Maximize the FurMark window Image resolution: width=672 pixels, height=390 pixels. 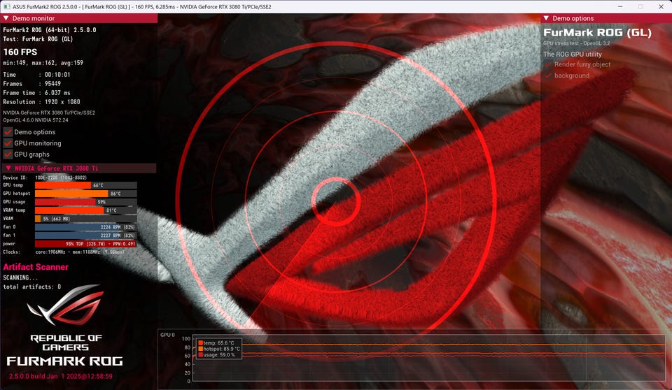pos(640,6)
